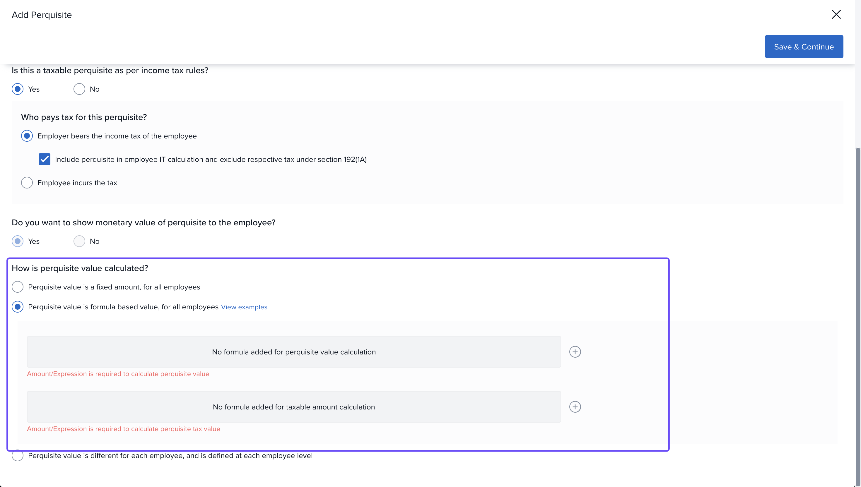Choose Employee incurs the tax option
861x487 pixels.
(x=27, y=183)
